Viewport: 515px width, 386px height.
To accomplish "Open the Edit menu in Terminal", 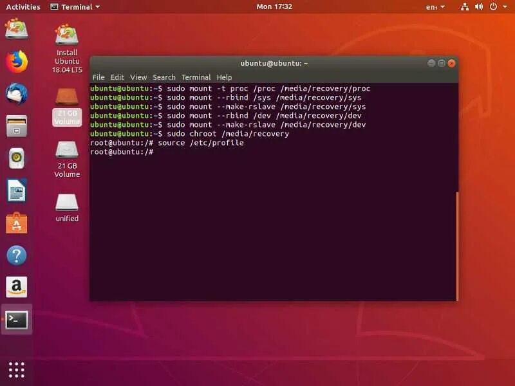I will [117, 77].
